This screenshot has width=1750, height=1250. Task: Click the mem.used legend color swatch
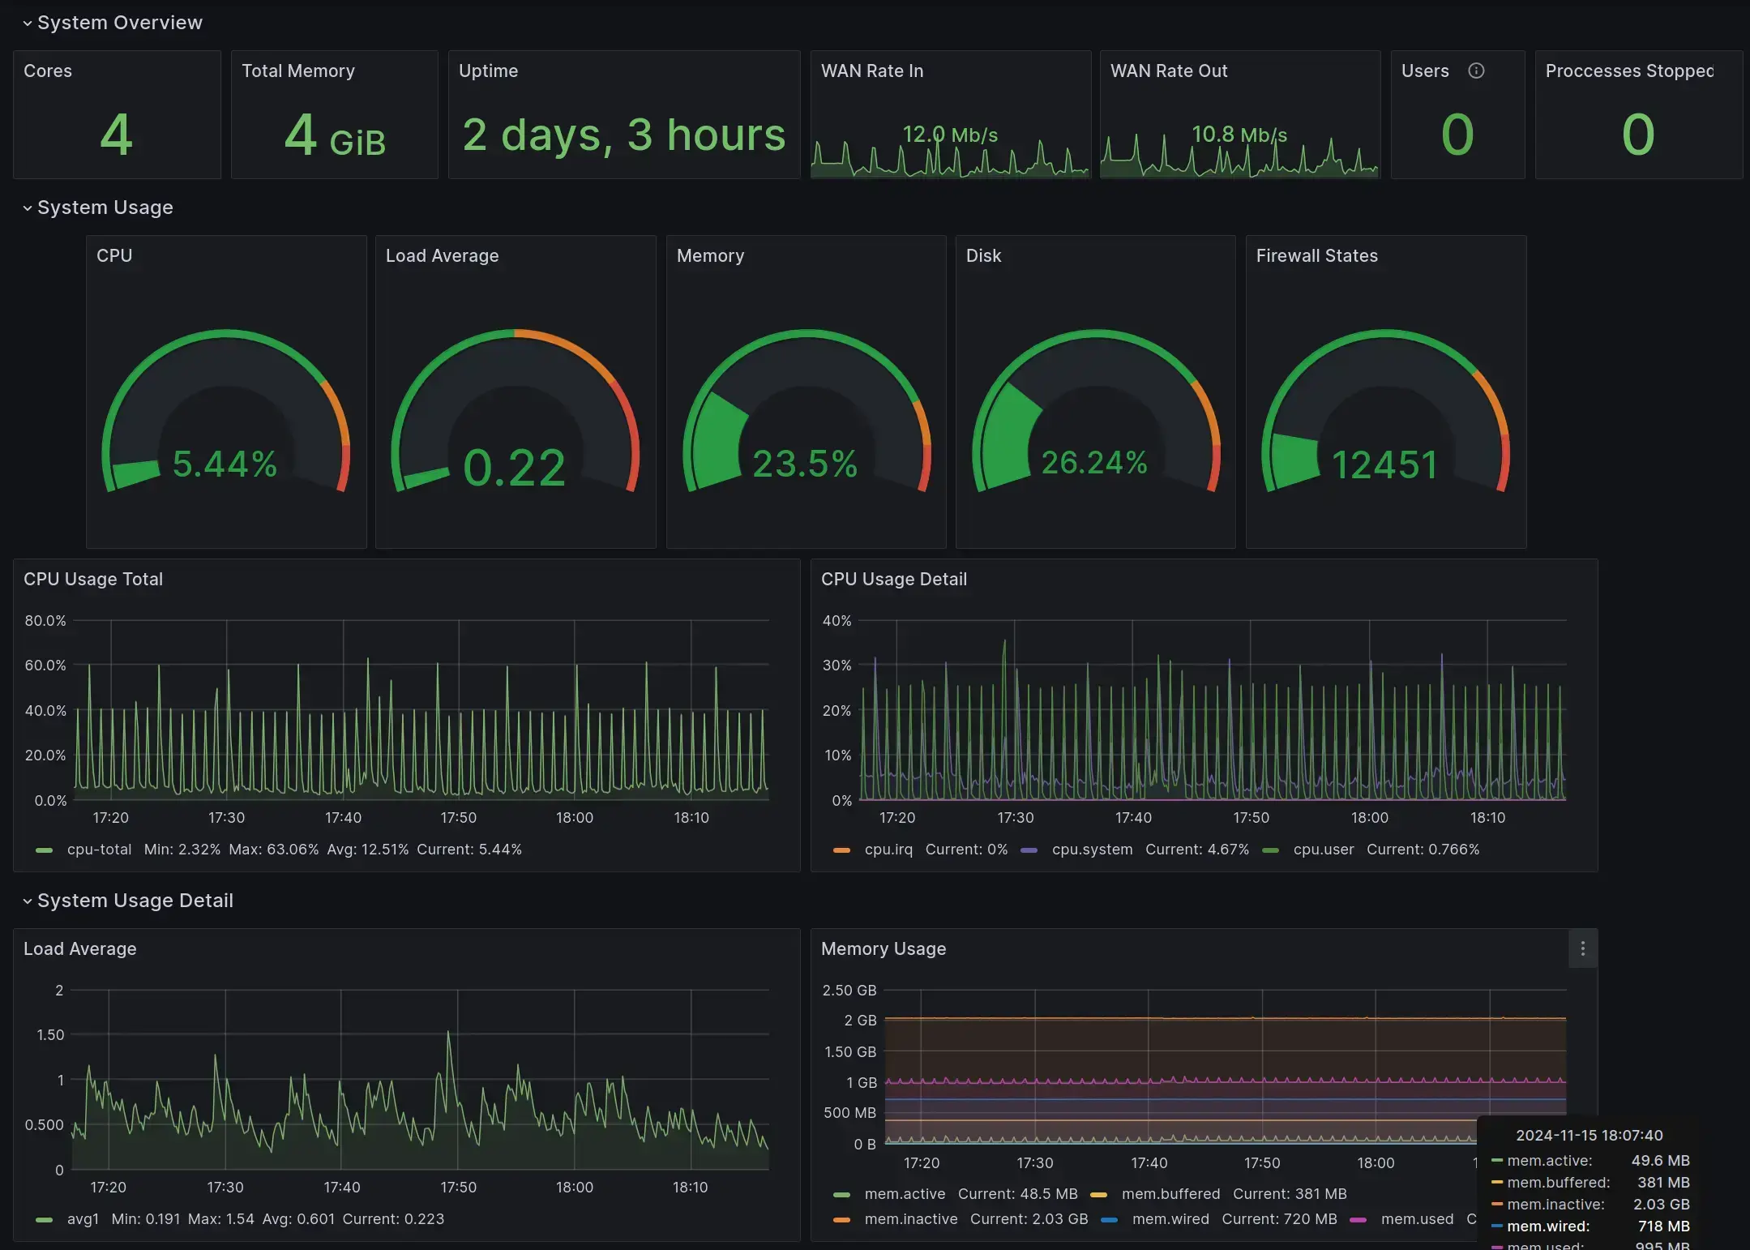click(x=1358, y=1219)
